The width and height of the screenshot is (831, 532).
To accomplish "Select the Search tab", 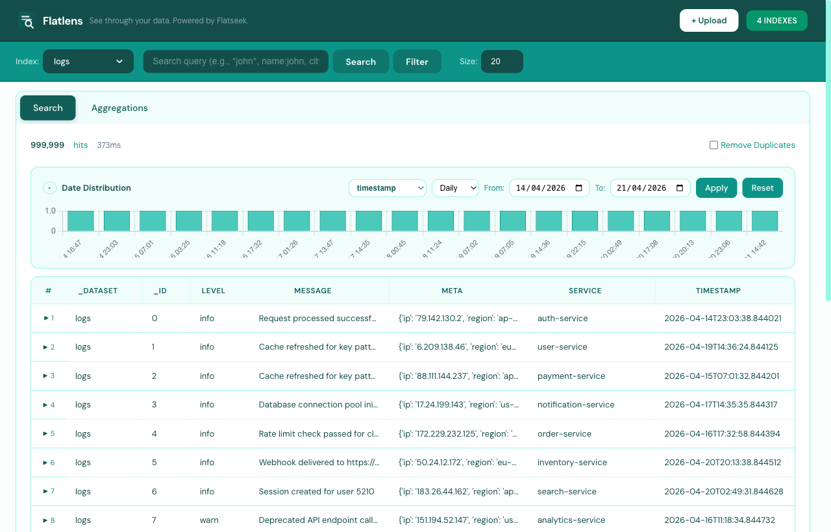I will pyautogui.click(x=47, y=108).
